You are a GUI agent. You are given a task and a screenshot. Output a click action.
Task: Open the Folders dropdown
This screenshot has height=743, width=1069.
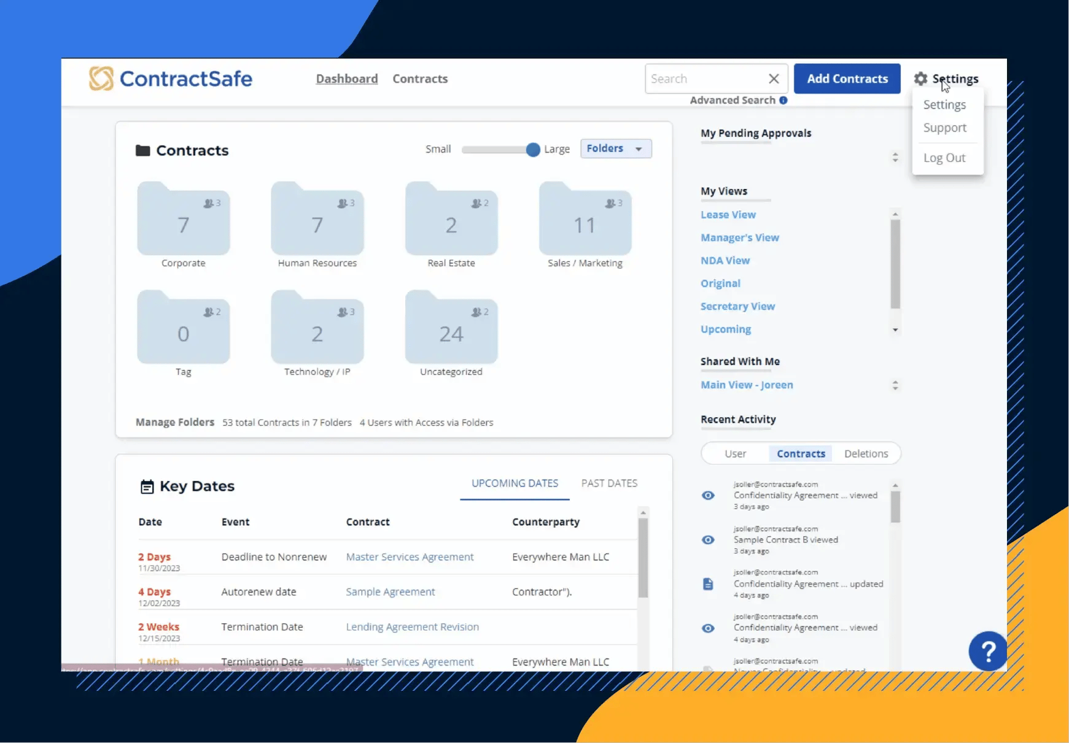click(x=616, y=148)
